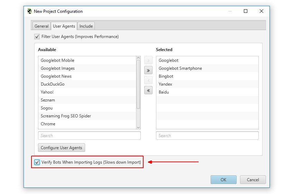Click the Cancel button
This screenshot has height=194, width=294.
[x=253, y=180]
